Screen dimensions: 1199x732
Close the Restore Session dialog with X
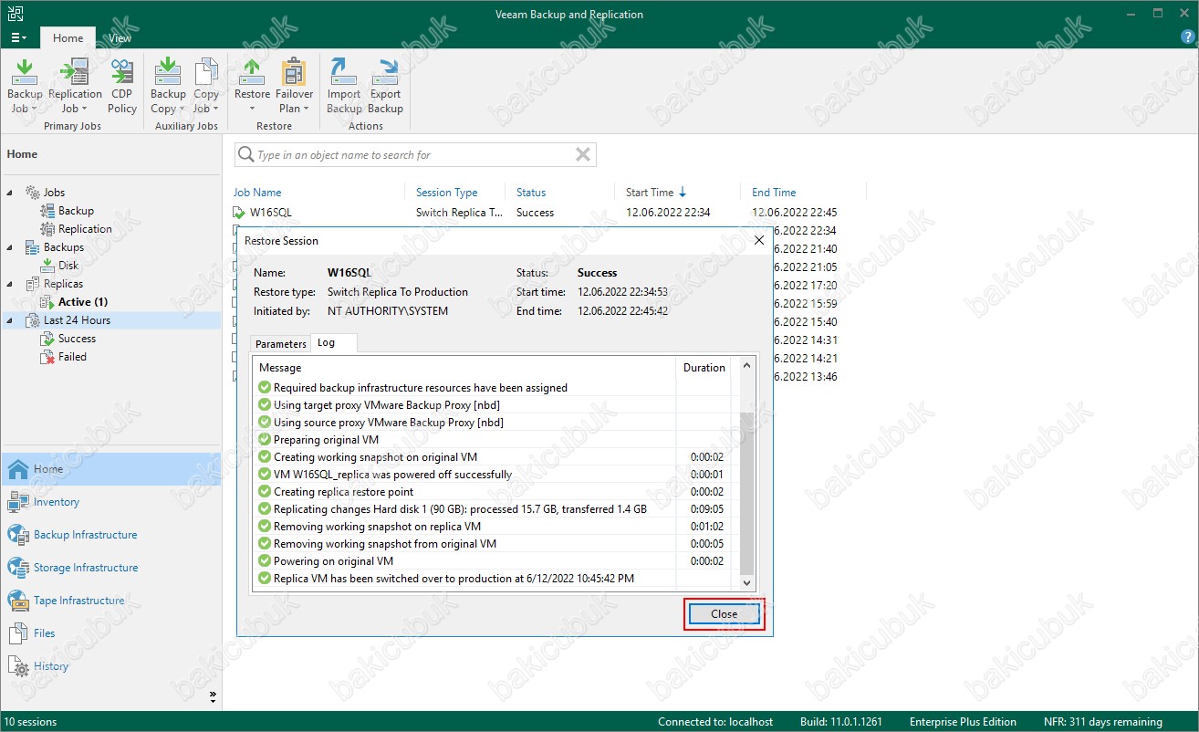[x=759, y=240]
